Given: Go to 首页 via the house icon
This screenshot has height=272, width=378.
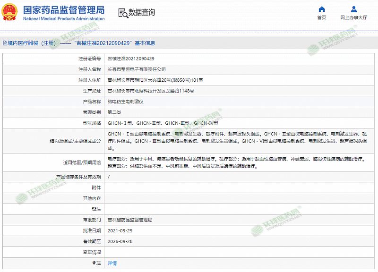Looking at the screenshot, I should click(x=321, y=9).
